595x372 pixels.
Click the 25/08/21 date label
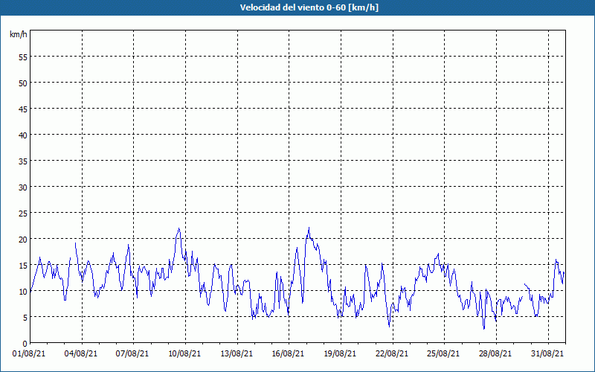point(443,353)
